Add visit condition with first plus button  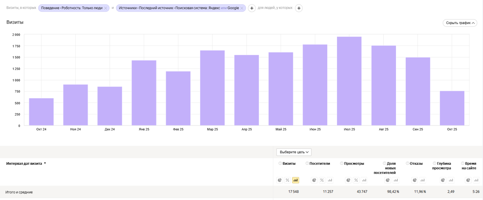(x=252, y=8)
